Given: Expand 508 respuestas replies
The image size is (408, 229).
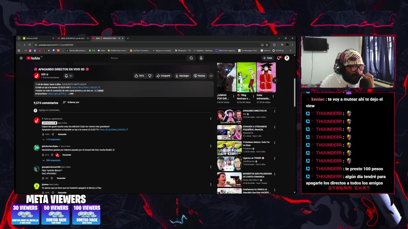Looking at the screenshot, I should (51, 160).
